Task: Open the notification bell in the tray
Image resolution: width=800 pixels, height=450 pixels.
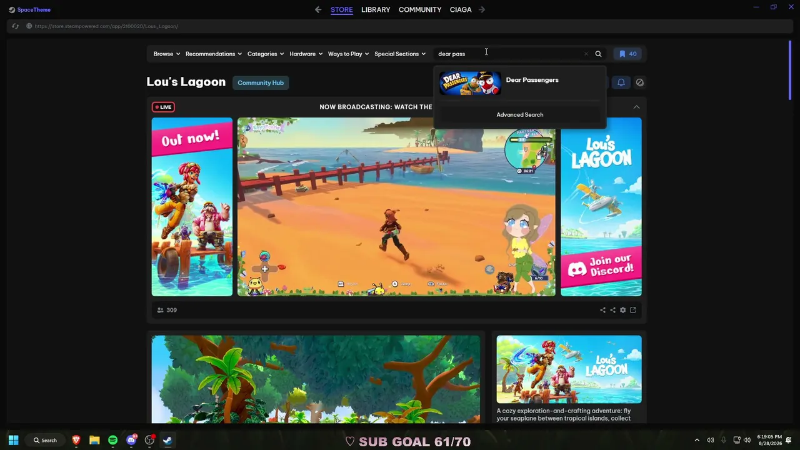Action: coord(789,440)
